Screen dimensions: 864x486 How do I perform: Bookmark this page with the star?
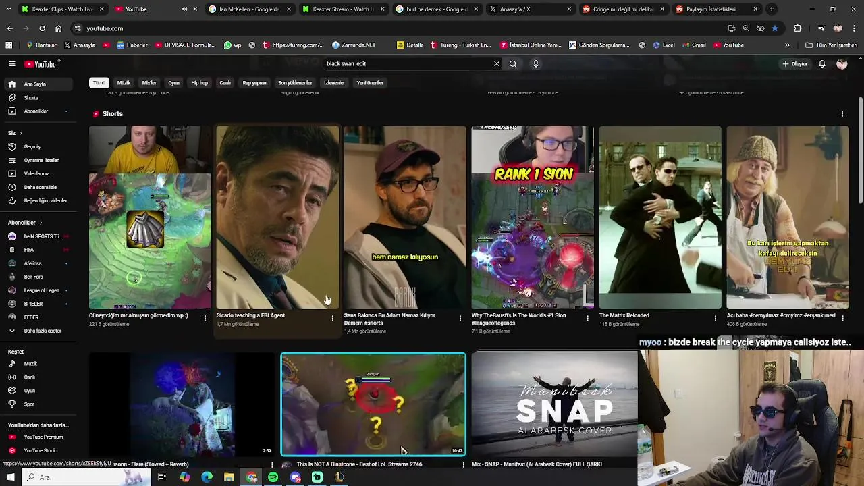(775, 28)
